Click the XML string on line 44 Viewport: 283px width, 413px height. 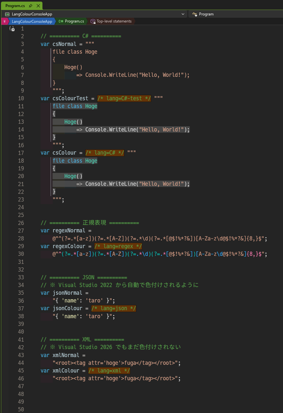click(115, 363)
